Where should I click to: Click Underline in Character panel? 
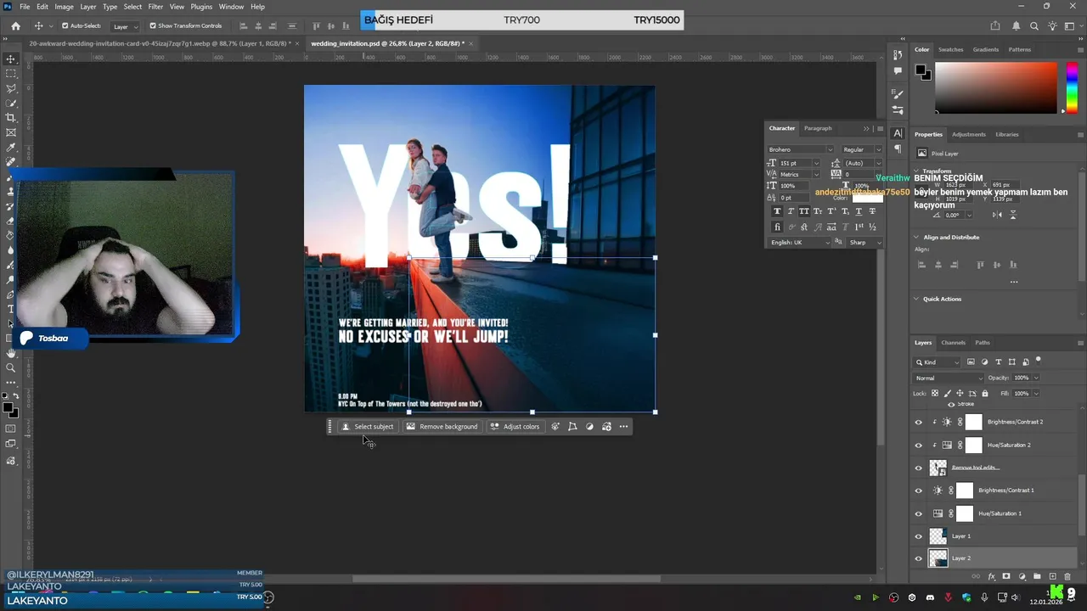tap(859, 211)
